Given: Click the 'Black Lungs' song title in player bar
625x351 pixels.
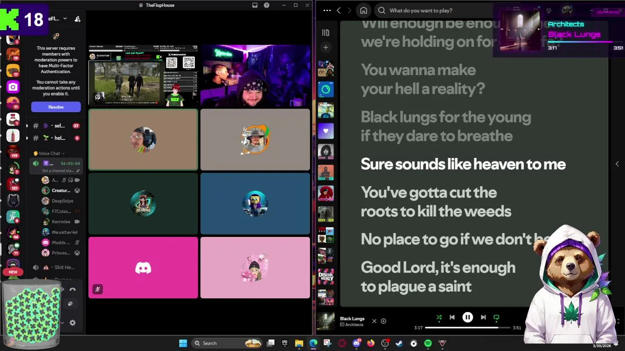Looking at the screenshot, I should pyautogui.click(x=352, y=318).
